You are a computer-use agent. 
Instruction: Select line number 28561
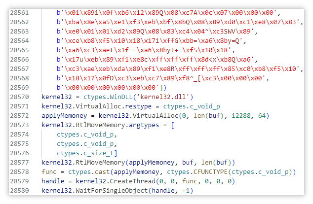[20, 13]
